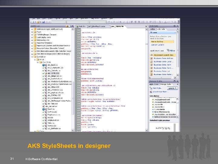Click the Advanced Search Box web part icon
This screenshot has height=164, width=218.
pos(151,55)
